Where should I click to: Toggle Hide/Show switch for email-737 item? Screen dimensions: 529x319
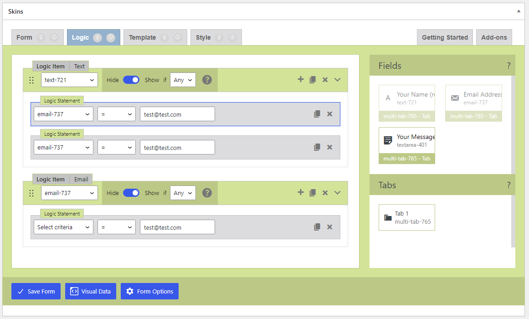tap(131, 193)
